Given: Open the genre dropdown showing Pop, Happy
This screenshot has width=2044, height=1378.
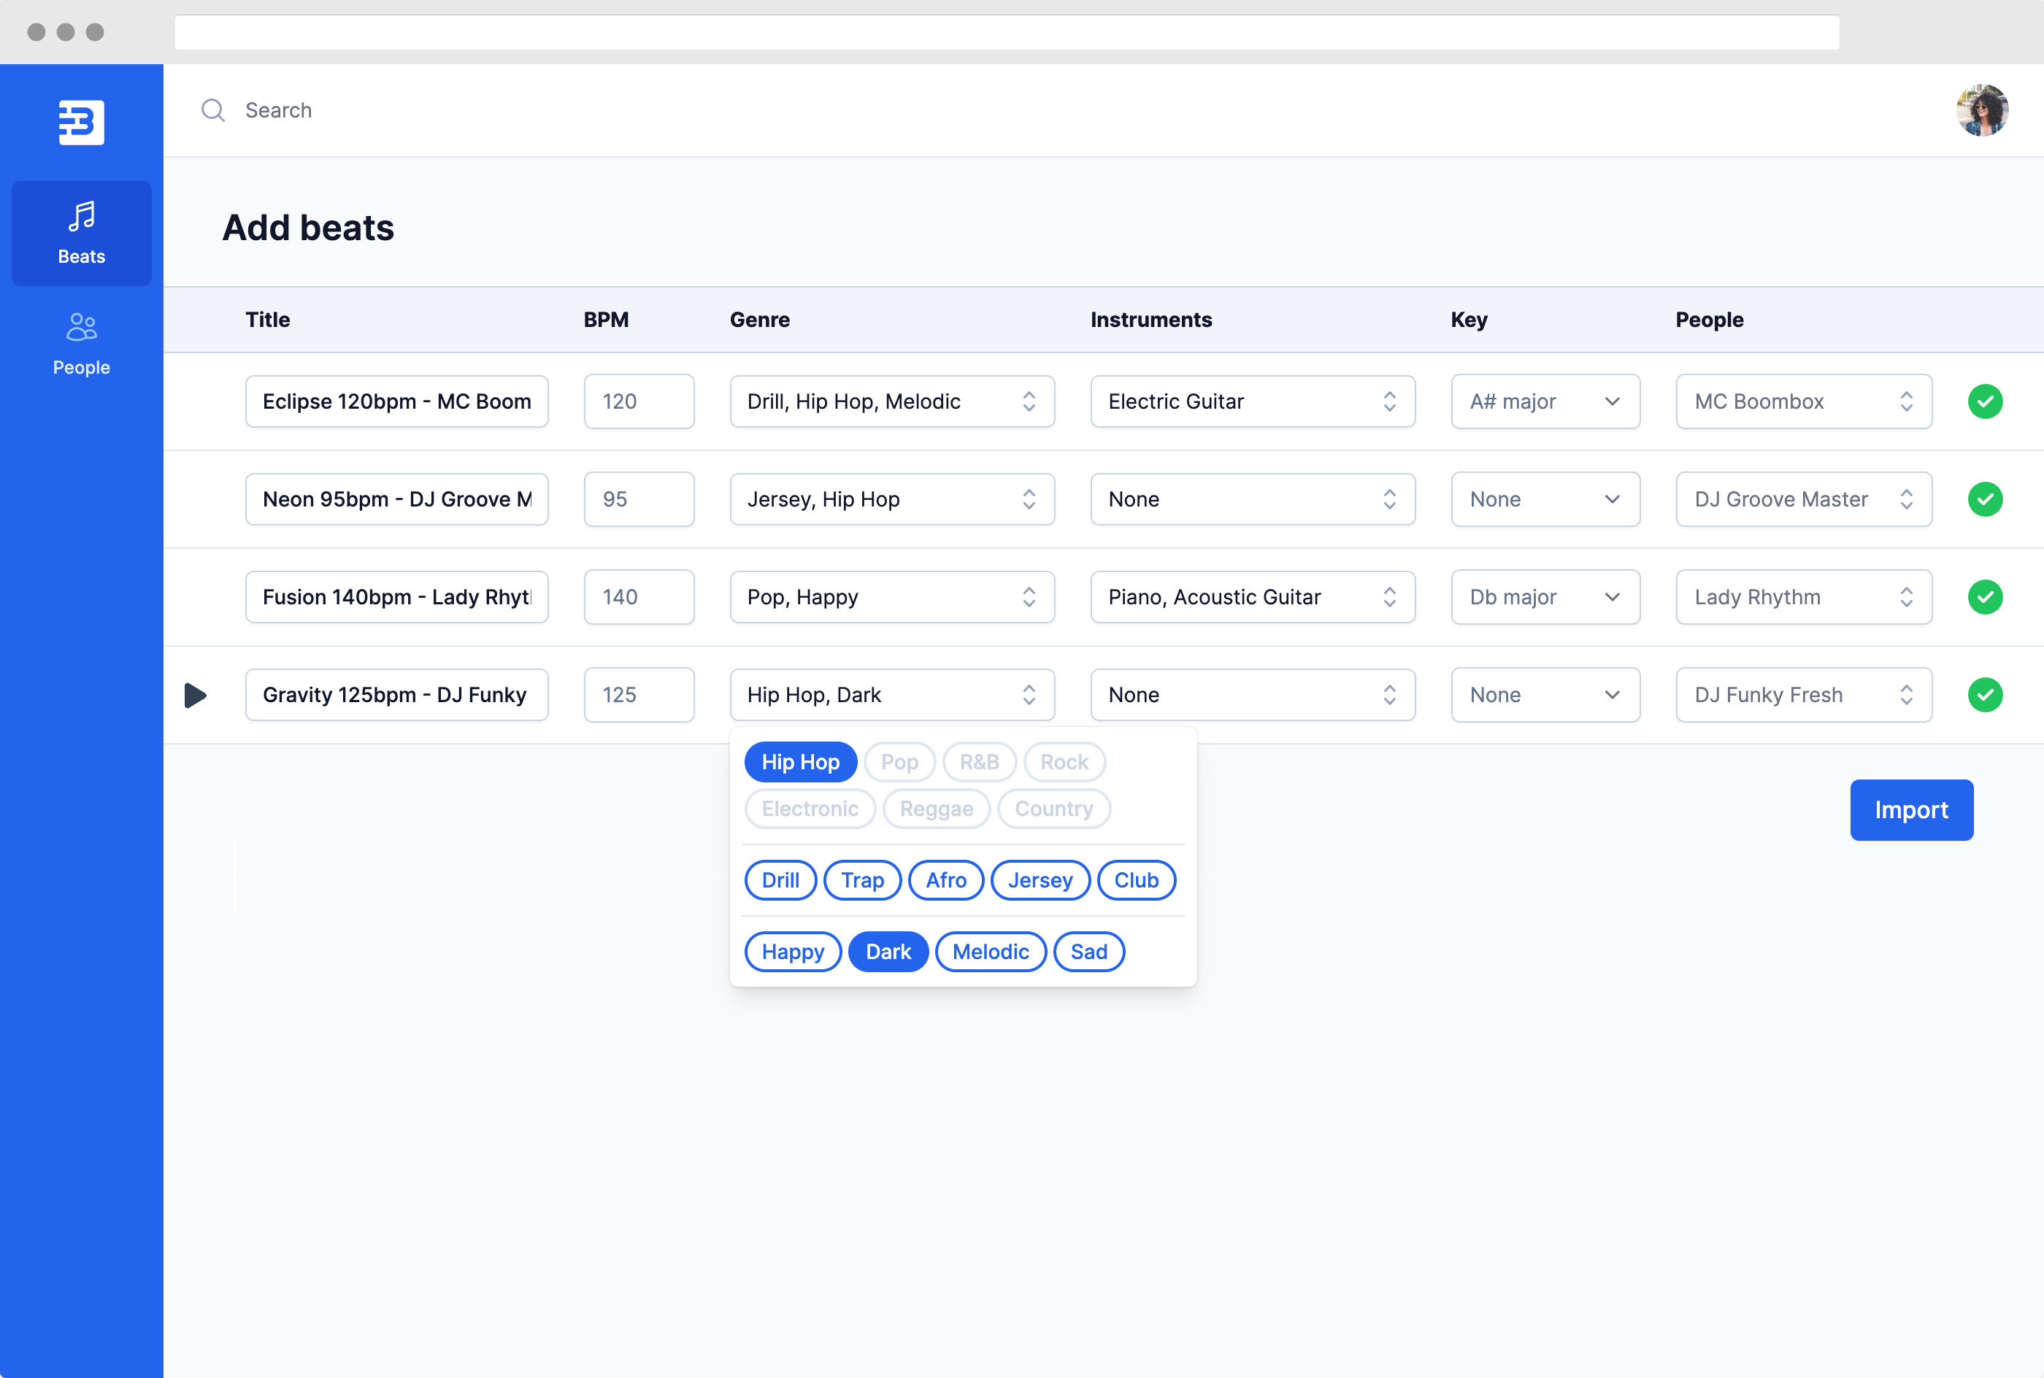Looking at the screenshot, I should (892, 597).
